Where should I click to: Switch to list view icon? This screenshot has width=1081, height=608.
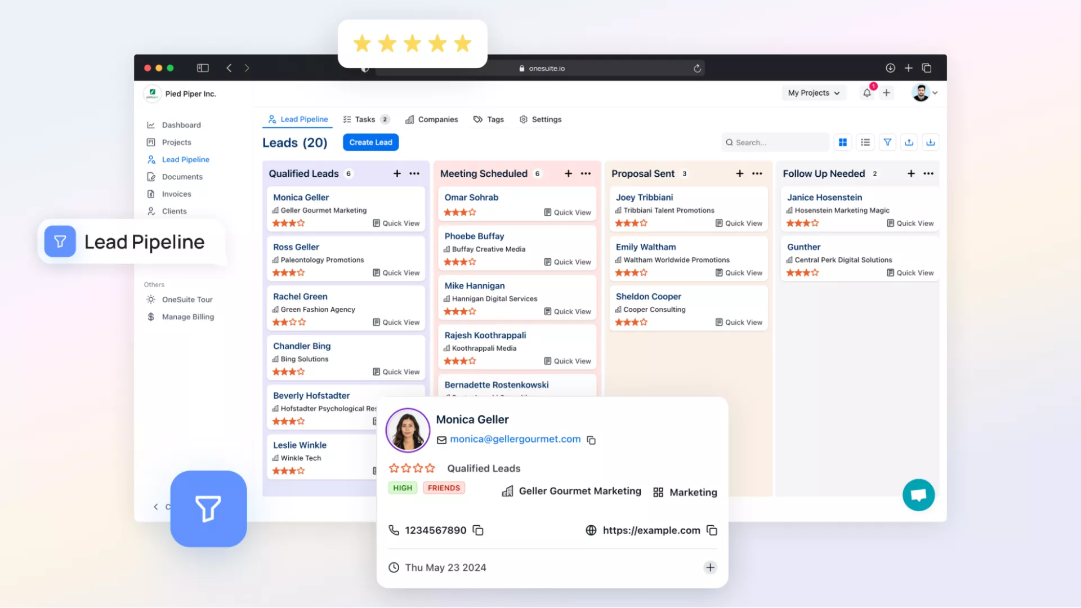[x=865, y=142]
